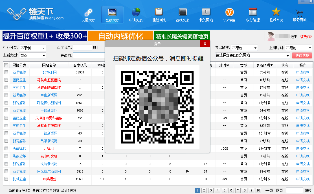
Task: Select current page 1 button
Action: (197, 190)
